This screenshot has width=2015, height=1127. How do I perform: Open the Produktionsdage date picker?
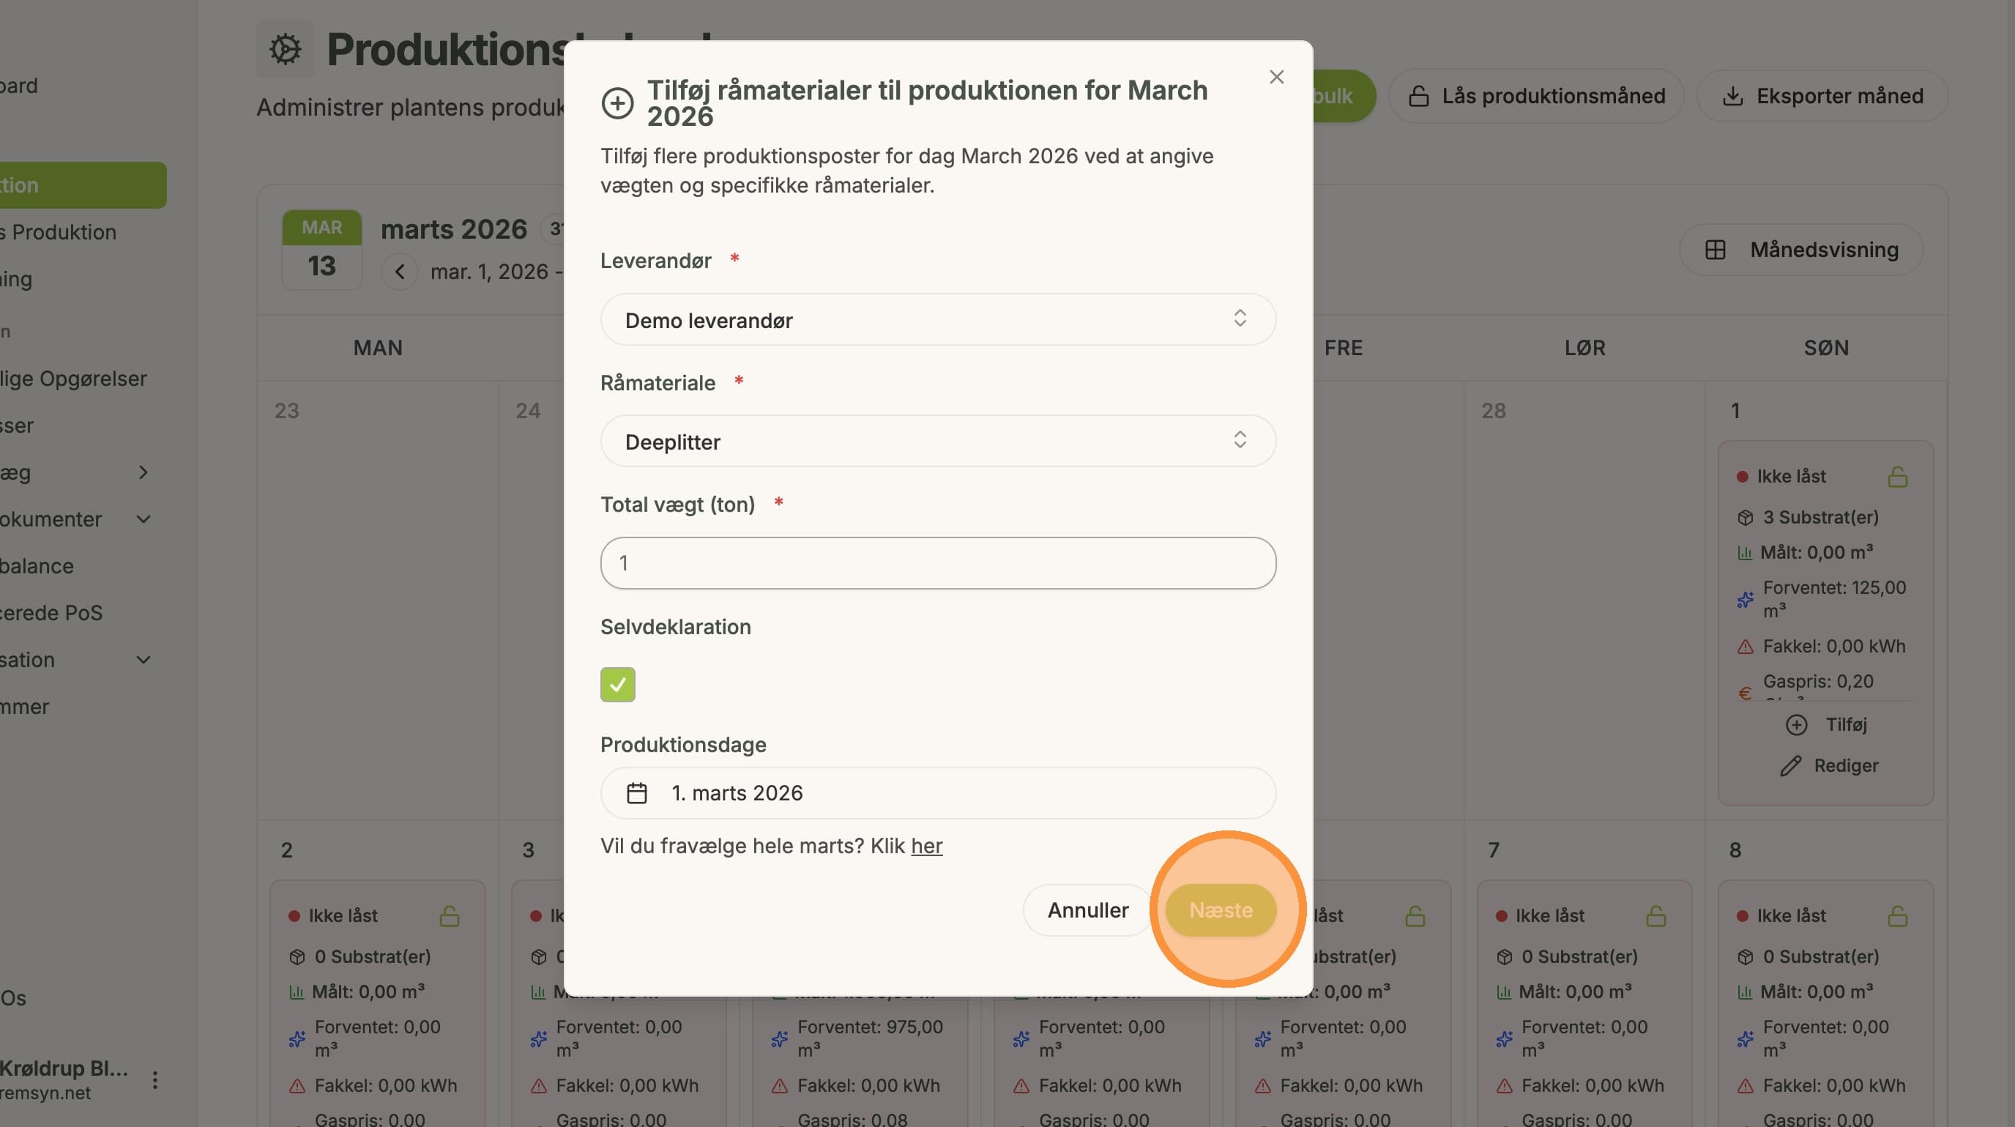pyautogui.click(x=938, y=793)
